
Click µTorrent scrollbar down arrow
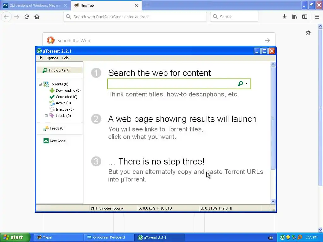273,201
